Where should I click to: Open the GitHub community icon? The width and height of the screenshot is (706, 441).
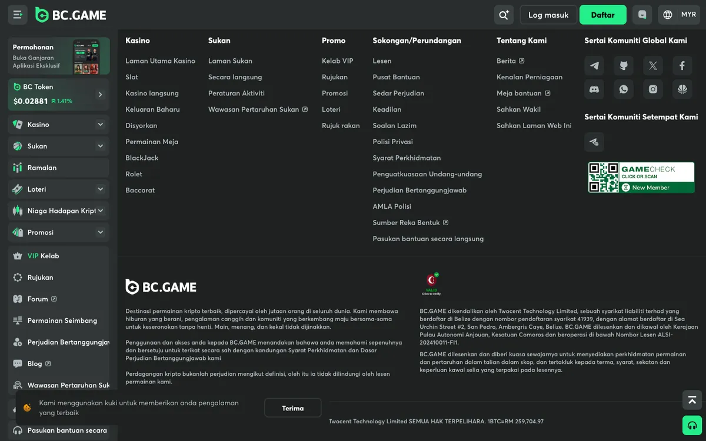pos(624,66)
